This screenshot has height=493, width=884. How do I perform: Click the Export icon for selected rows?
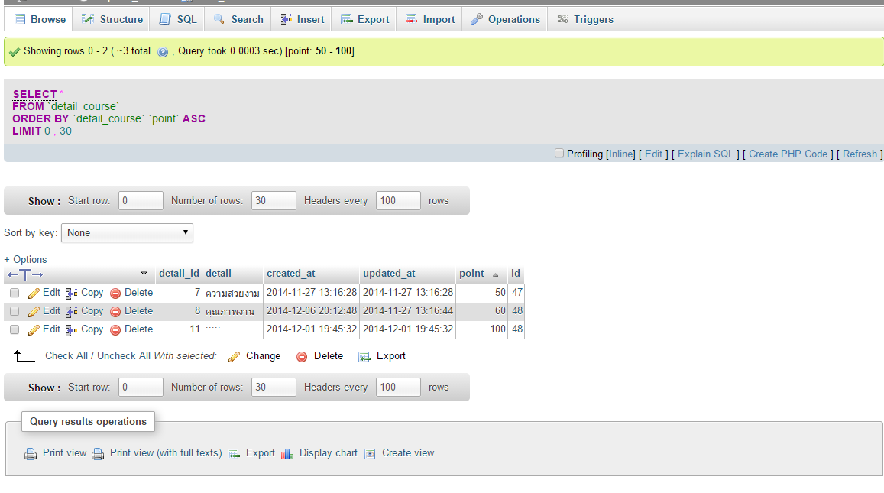coord(364,357)
